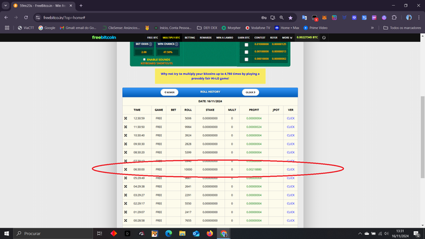Open Outlook from taskbar
Image resolution: width=425 pixels, height=239 pixels.
coord(196,233)
